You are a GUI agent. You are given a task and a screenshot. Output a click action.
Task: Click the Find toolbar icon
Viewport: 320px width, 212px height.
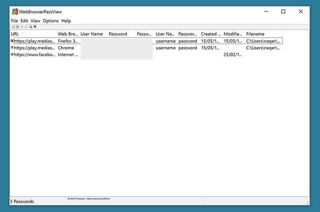(30, 27)
